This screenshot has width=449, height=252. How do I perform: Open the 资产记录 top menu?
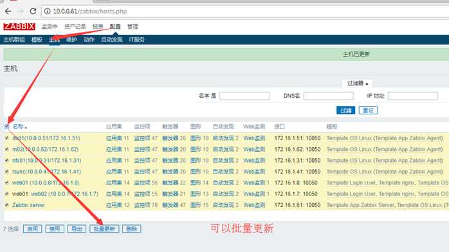coord(75,26)
